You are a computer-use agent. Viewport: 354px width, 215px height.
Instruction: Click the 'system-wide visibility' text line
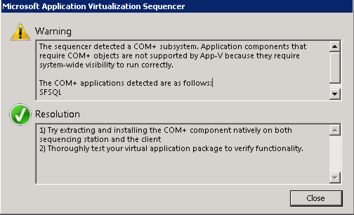click(x=106, y=65)
